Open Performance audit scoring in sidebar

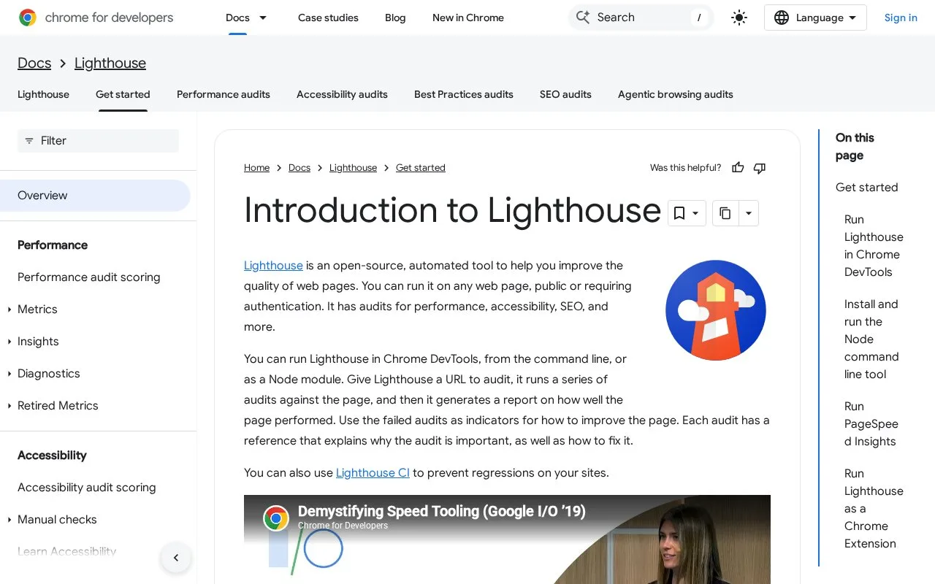[88, 277]
